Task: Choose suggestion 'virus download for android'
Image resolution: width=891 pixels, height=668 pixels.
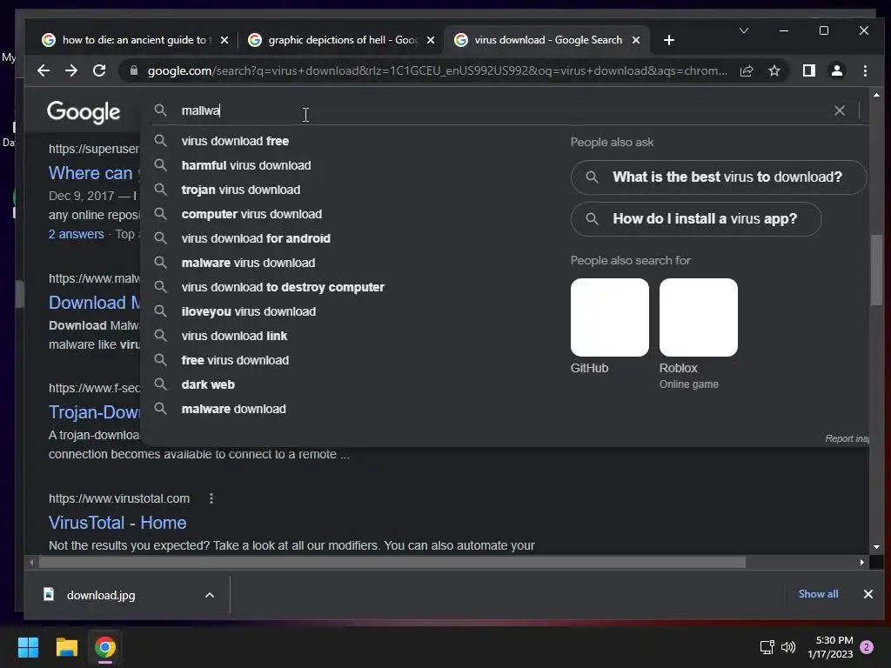Action: [x=256, y=238]
